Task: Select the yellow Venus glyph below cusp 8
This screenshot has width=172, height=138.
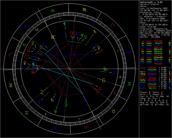Action: (x=99, y=48)
